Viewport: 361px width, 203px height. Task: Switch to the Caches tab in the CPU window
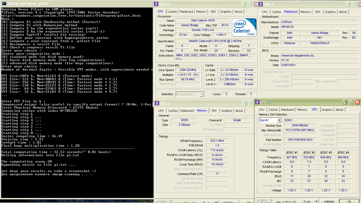tap(172, 12)
